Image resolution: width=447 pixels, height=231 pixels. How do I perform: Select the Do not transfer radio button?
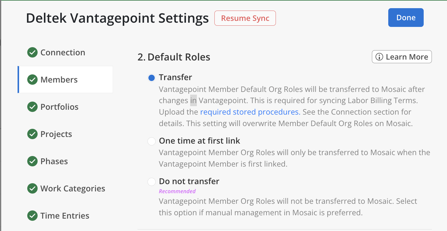coord(151,182)
